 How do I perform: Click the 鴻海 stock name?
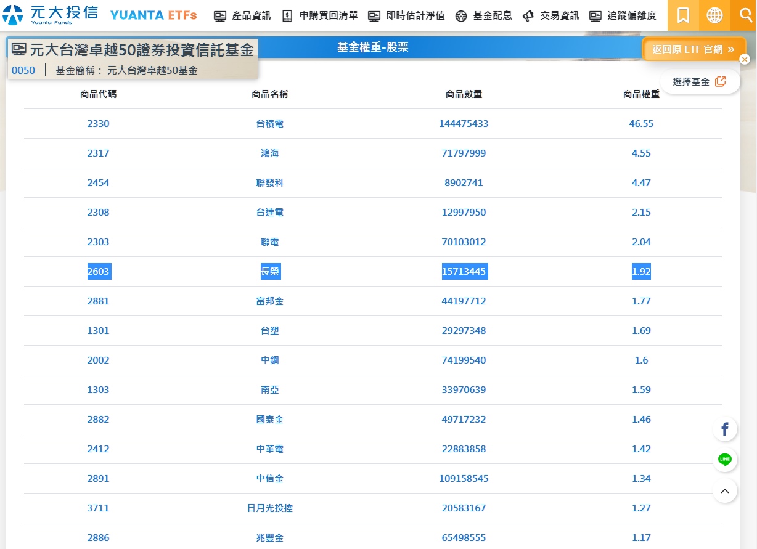point(270,153)
